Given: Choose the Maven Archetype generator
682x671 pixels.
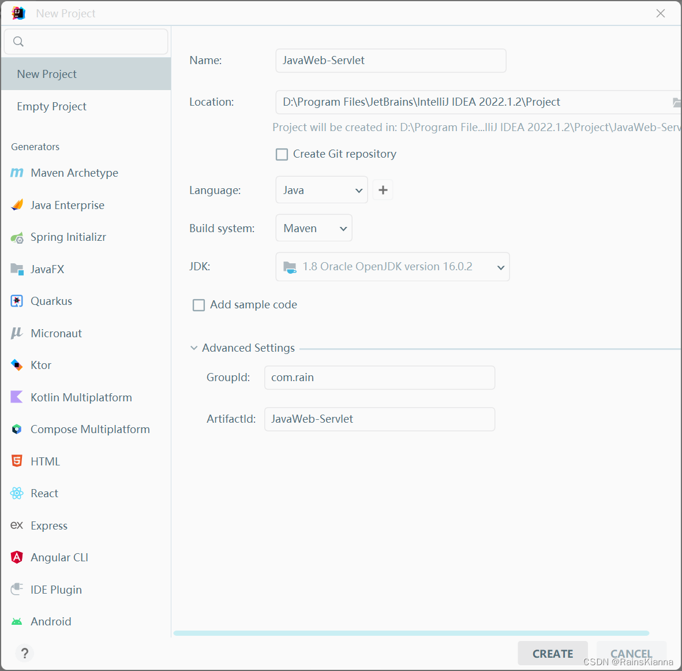Looking at the screenshot, I should point(86,173).
